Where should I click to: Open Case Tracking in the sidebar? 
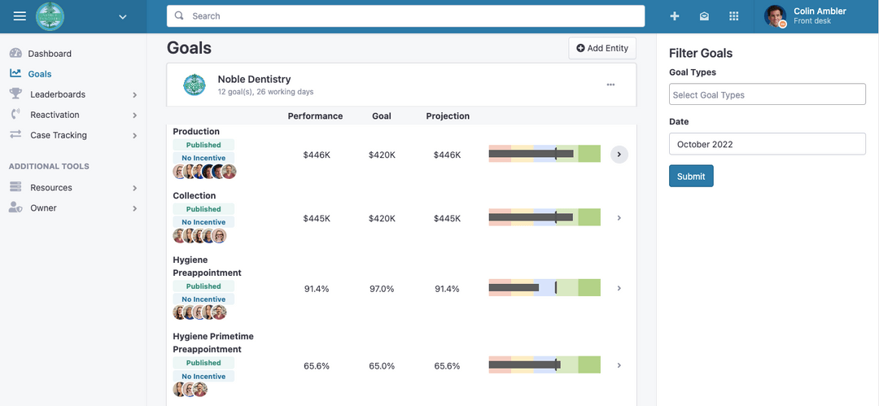[59, 135]
